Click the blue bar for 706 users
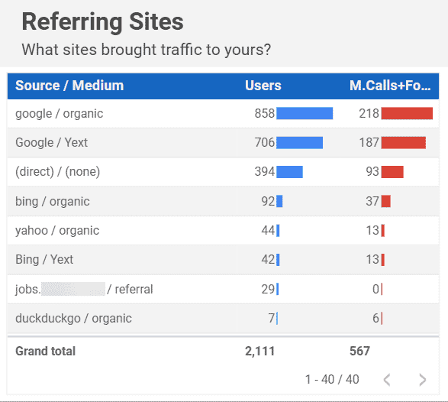 tap(299, 142)
